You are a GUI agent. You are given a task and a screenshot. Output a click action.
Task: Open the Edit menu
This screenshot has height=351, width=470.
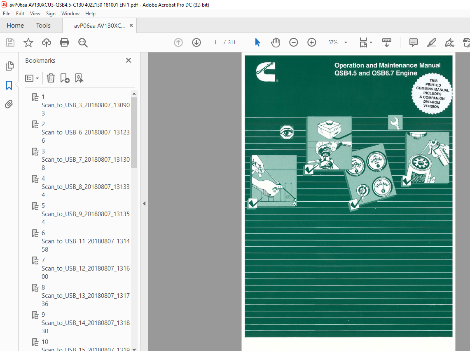(20, 14)
